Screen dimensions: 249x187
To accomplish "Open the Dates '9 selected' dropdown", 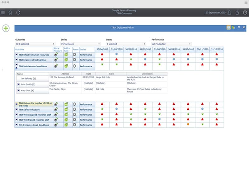I will pyautogui.click(x=126, y=44).
